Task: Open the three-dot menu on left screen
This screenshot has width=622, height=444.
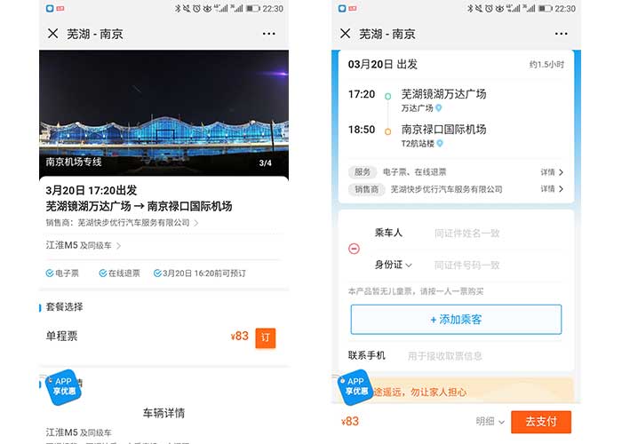Action: 269,34
